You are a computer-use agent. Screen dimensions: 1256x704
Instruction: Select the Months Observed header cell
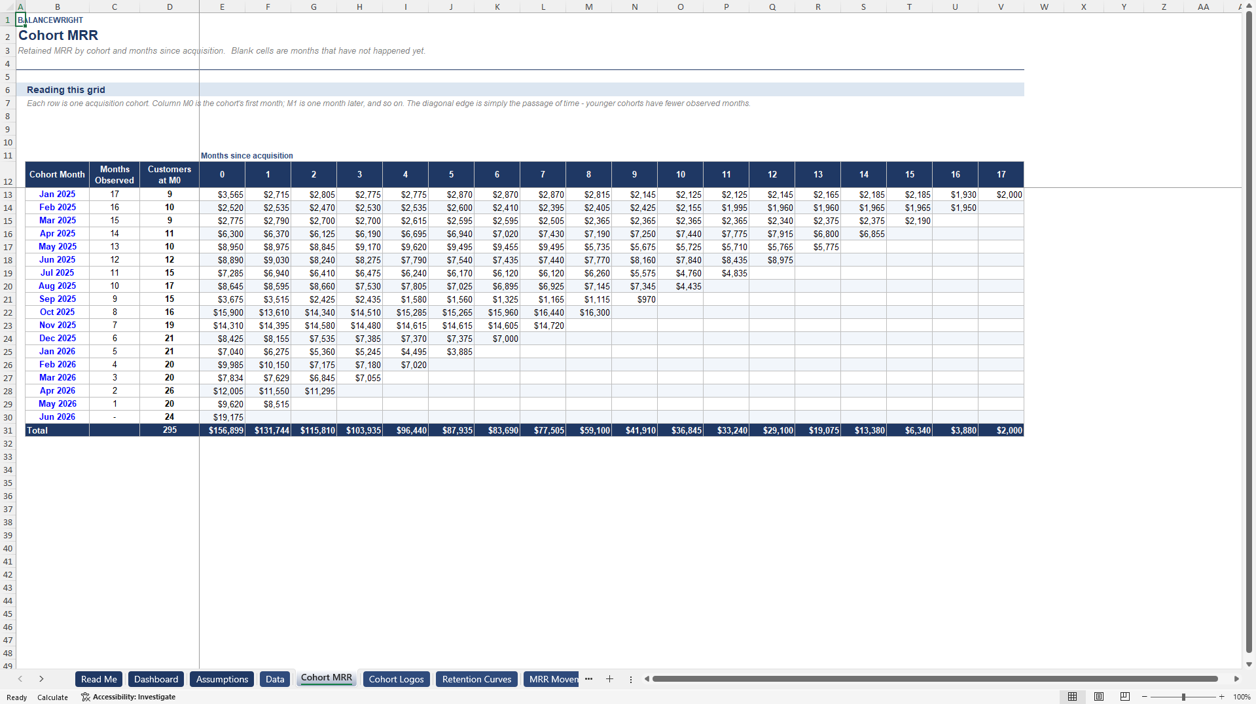[x=115, y=175]
